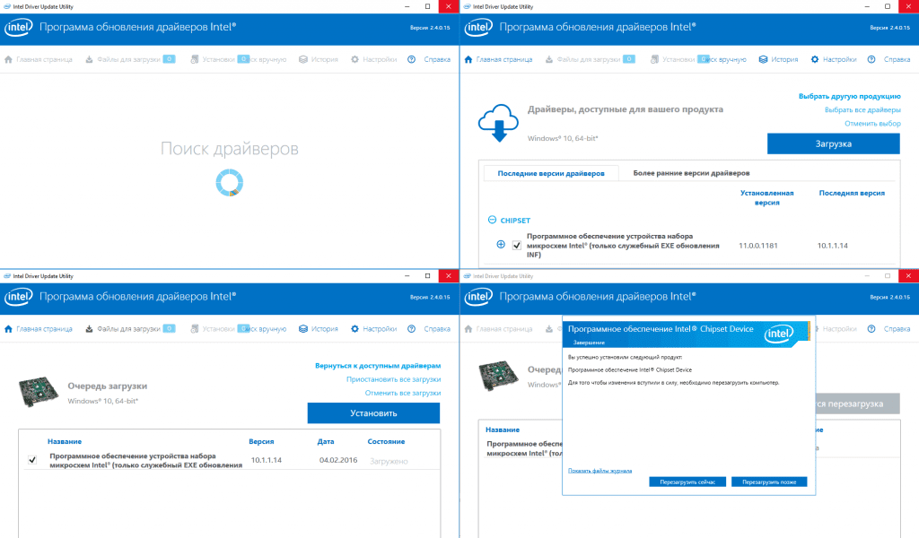Screen dimensions: 919x538
Task: Click version 10.1.1.14 in download queue
Action: coord(266,460)
